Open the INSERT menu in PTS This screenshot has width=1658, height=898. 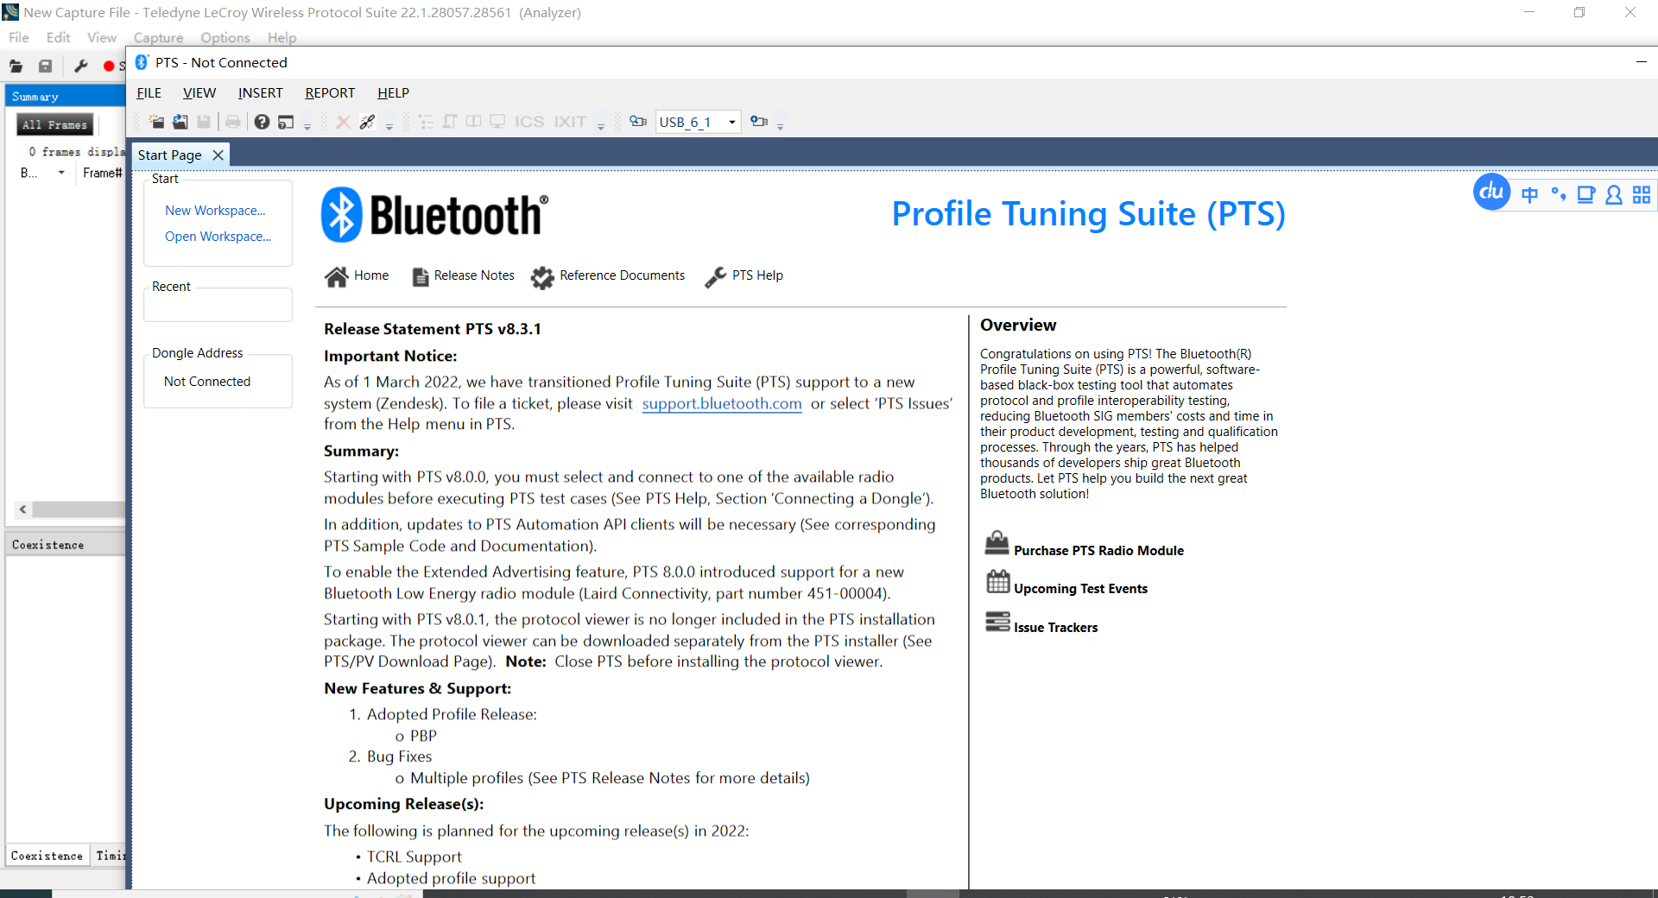pyautogui.click(x=260, y=92)
